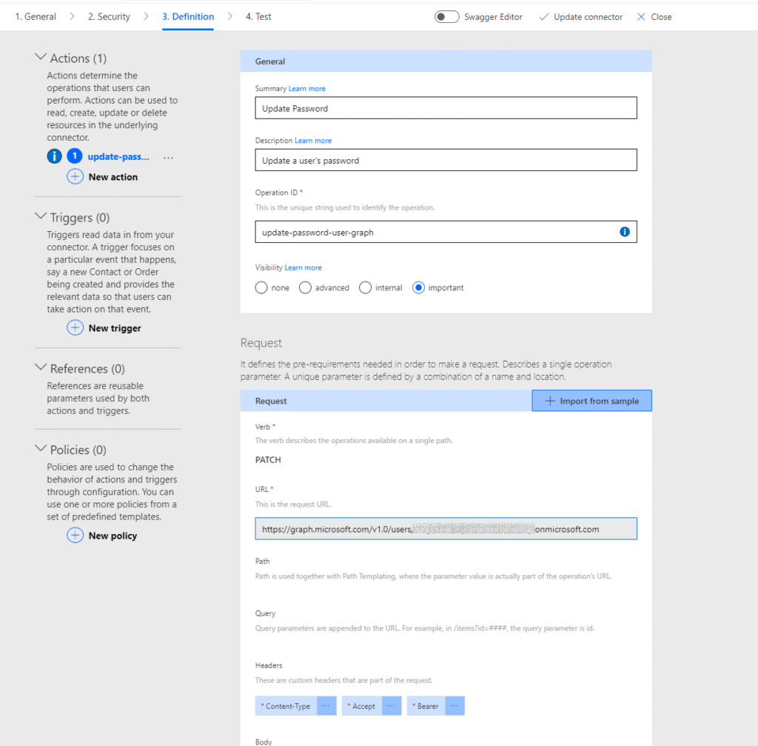The image size is (758, 746).
Task: Select the Bearer header chip
Action: click(426, 706)
